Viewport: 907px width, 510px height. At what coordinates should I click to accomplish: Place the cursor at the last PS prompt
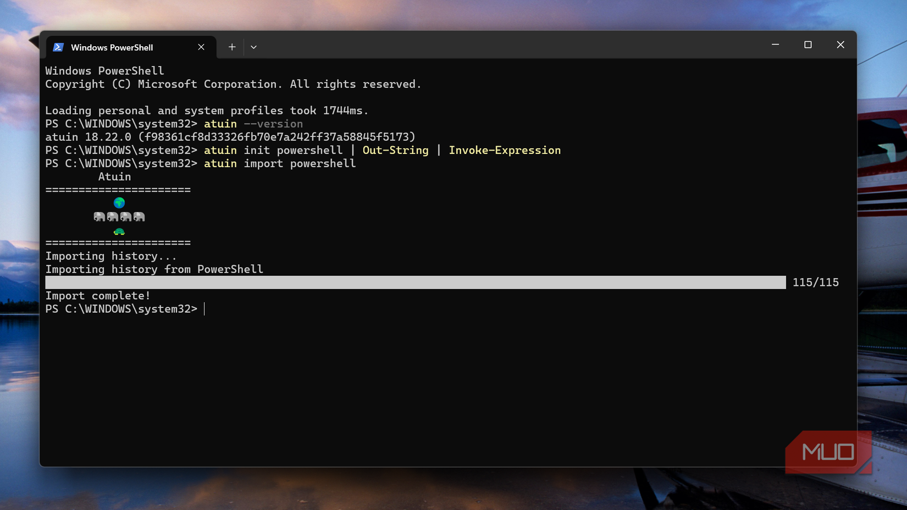pyautogui.click(x=204, y=309)
